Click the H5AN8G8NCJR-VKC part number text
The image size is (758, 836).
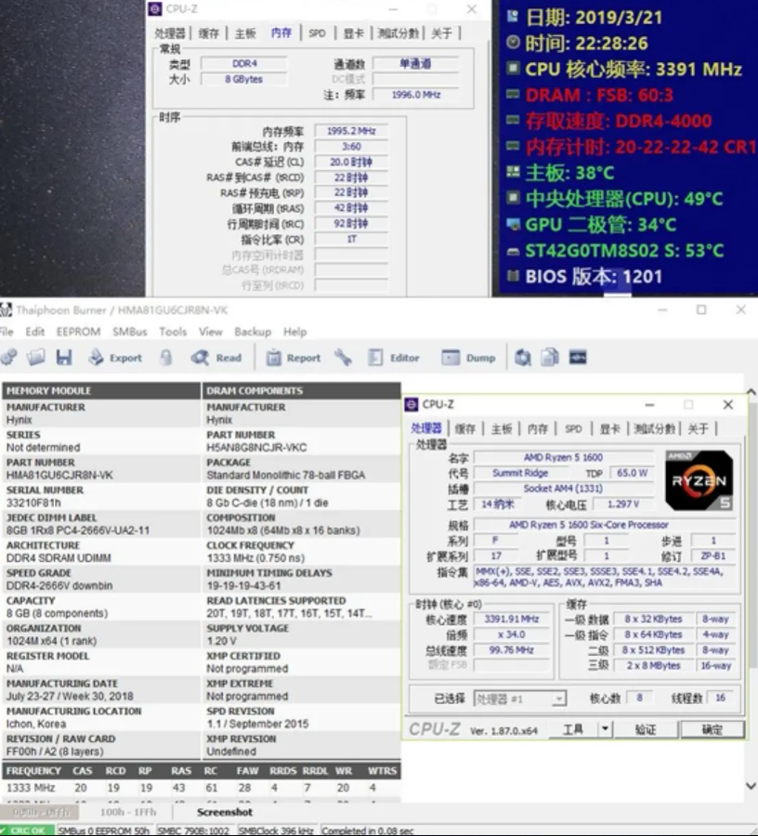(256, 448)
